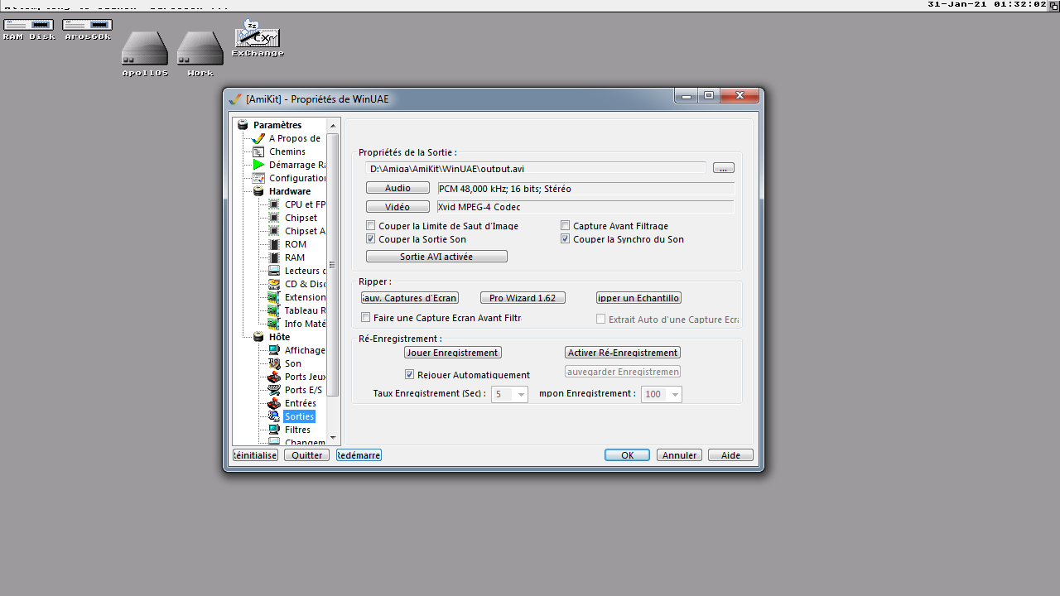Select Sorties in the settings tree
The width and height of the screenshot is (1060, 596).
299,416
